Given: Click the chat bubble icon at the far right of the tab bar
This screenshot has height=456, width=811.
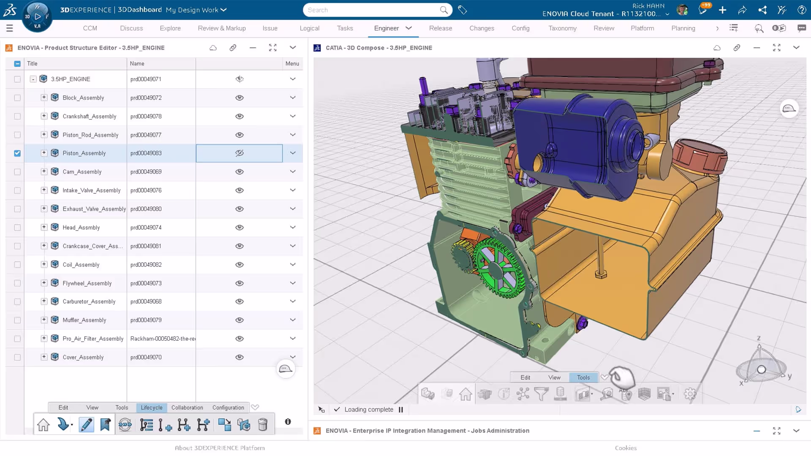Looking at the screenshot, I should [801, 28].
